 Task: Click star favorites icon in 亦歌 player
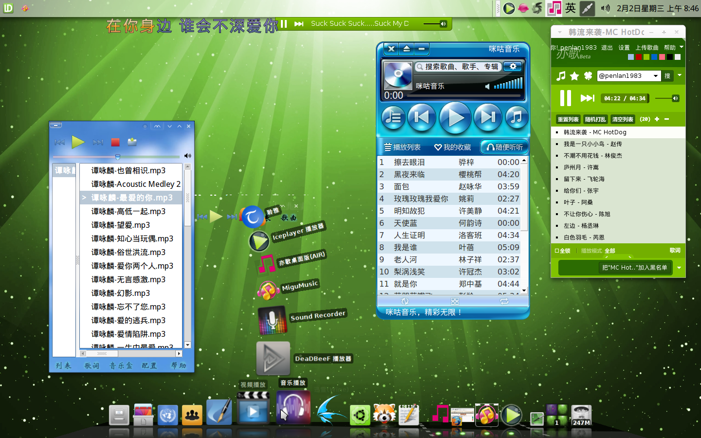click(x=574, y=76)
